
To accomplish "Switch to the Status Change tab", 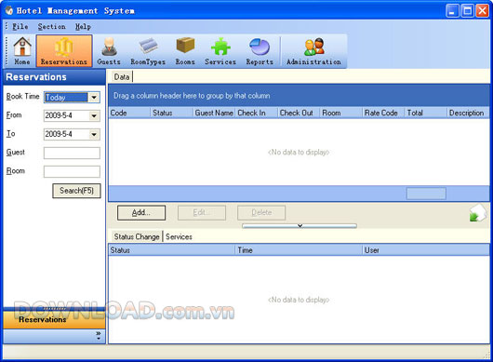I will click(137, 236).
